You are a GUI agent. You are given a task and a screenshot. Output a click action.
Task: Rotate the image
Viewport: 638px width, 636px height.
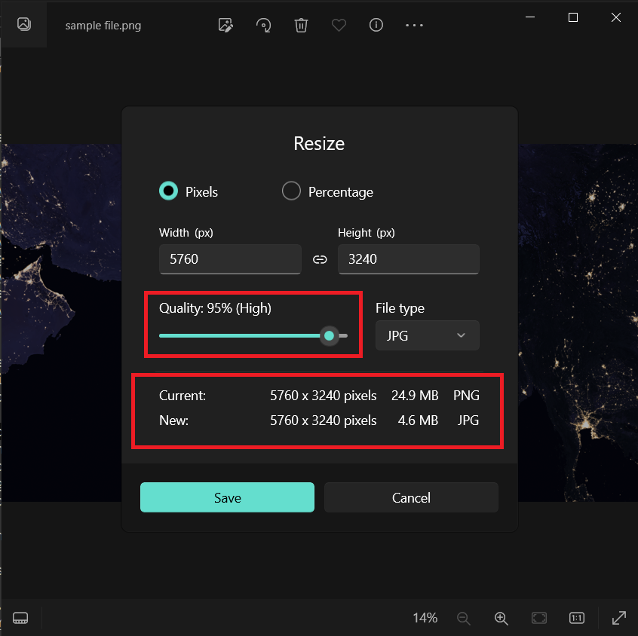point(263,25)
